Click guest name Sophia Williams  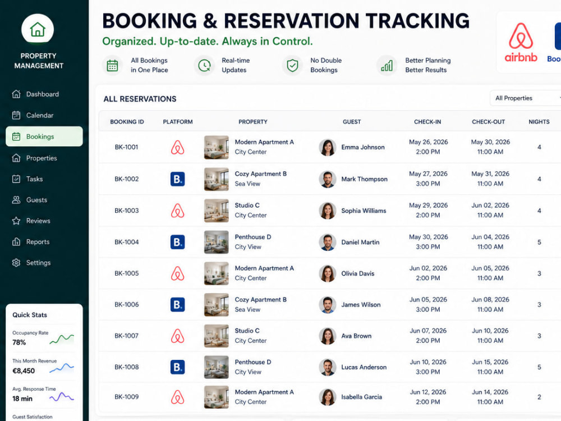[364, 210]
